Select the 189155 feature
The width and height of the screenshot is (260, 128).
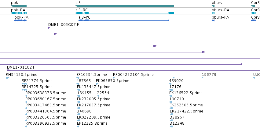[x=84, y=93]
